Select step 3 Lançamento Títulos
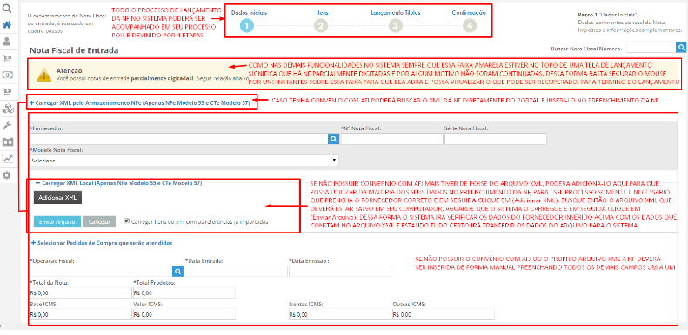 click(x=396, y=26)
